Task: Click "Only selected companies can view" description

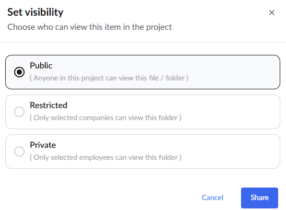Action: coord(106,118)
